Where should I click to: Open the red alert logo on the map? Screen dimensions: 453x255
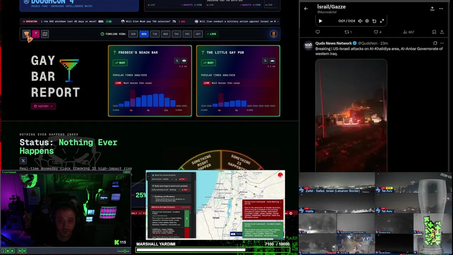coord(280,175)
